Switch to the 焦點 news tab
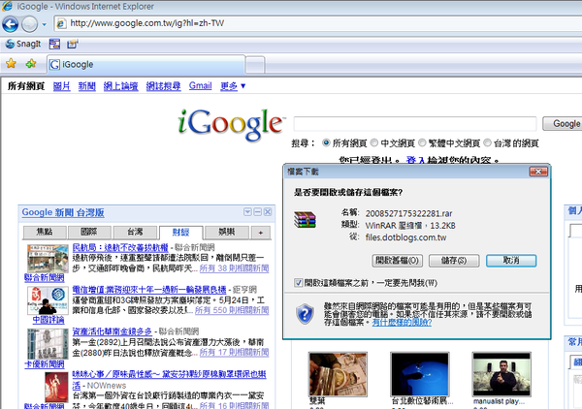 tap(45, 233)
